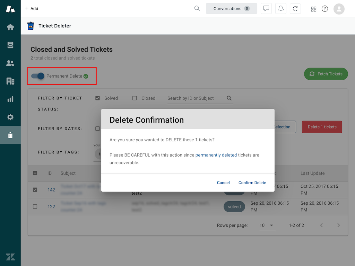Sort by the ID column header
The width and height of the screenshot is (355, 266).
49,173
